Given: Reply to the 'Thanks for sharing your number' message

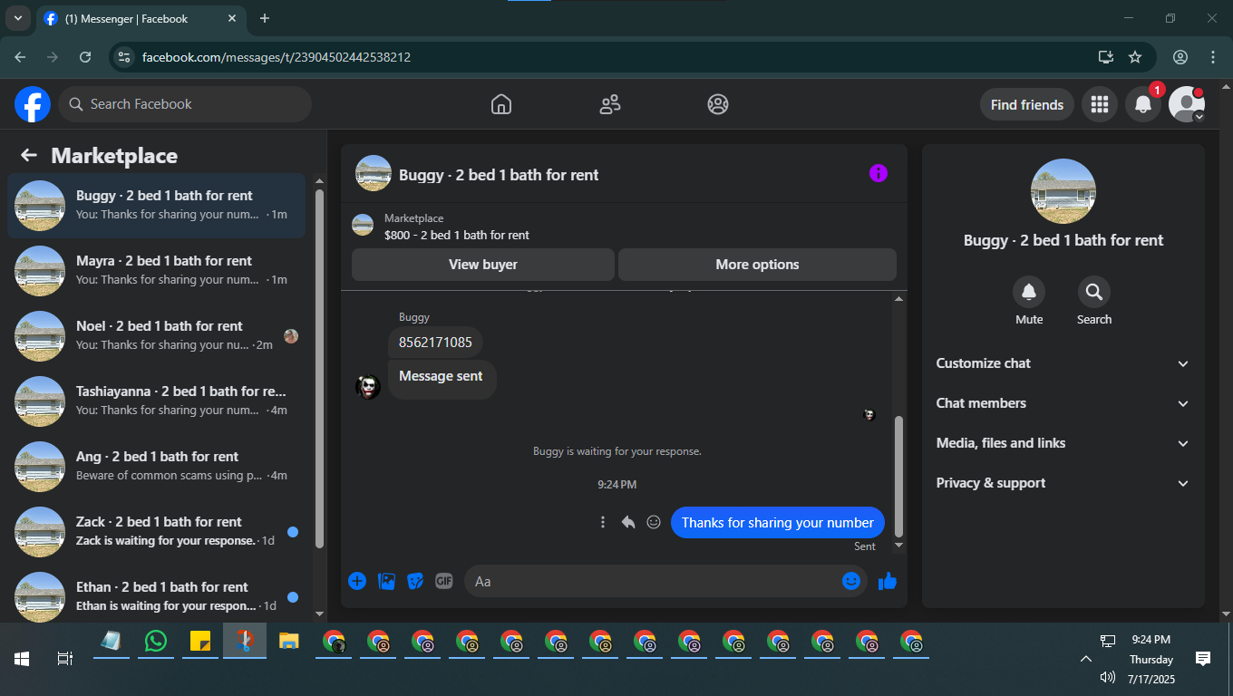Looking at the screenshot, I should click(x=628, y=522).
